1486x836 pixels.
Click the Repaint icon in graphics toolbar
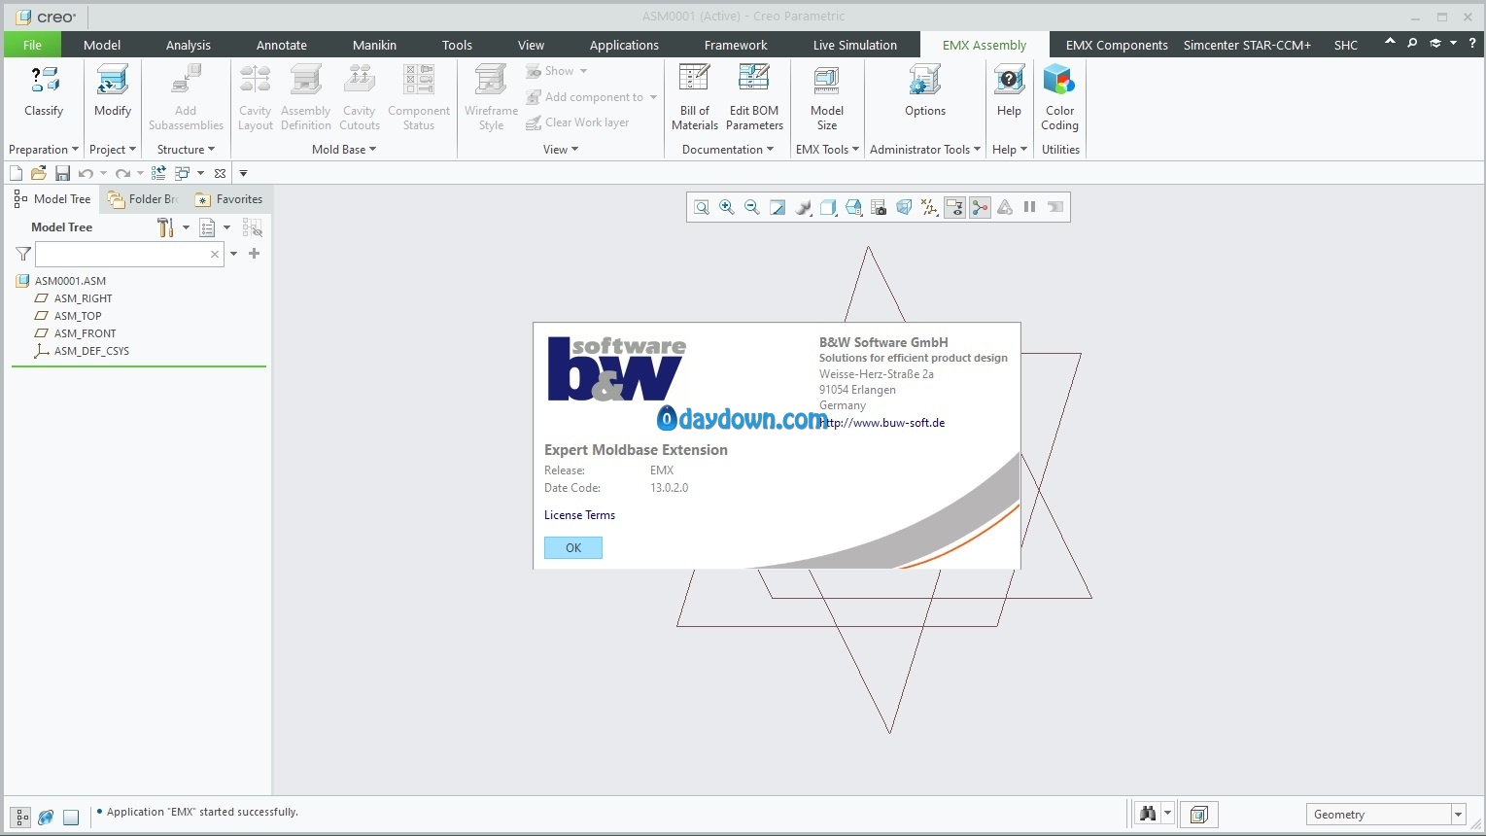[778, 207]
